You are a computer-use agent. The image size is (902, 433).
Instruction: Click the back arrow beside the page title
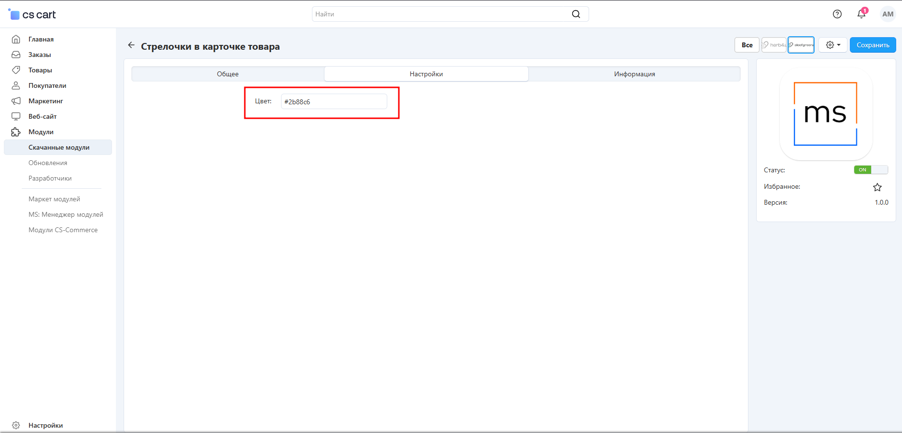coord(131,45)
